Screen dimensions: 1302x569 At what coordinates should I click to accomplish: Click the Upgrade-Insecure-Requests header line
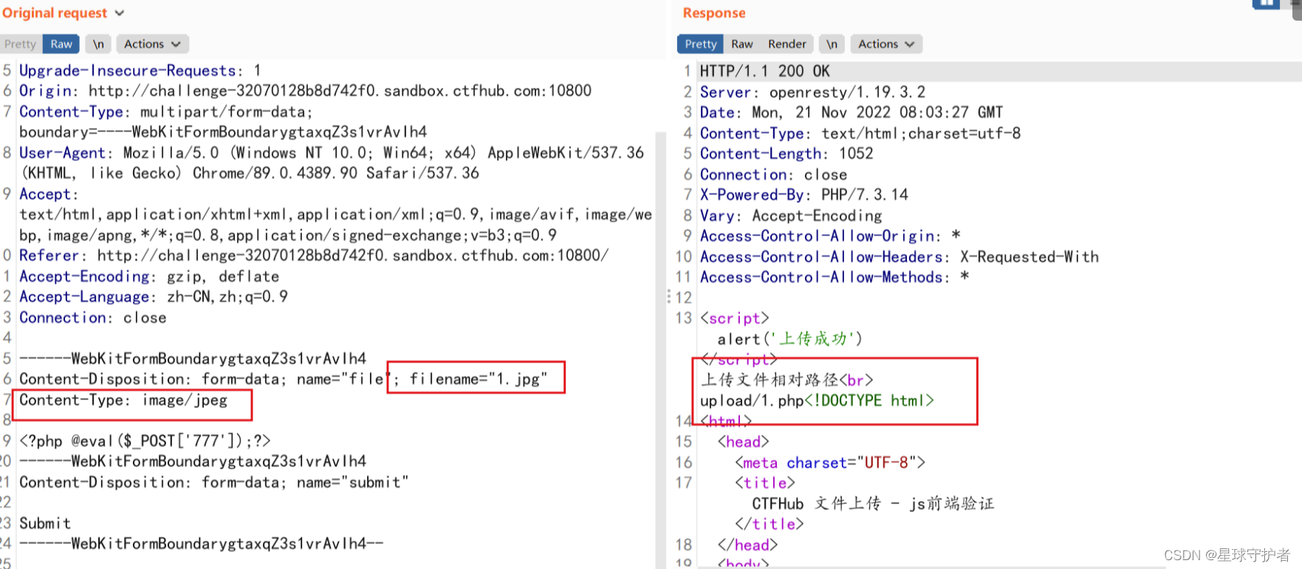140,71
